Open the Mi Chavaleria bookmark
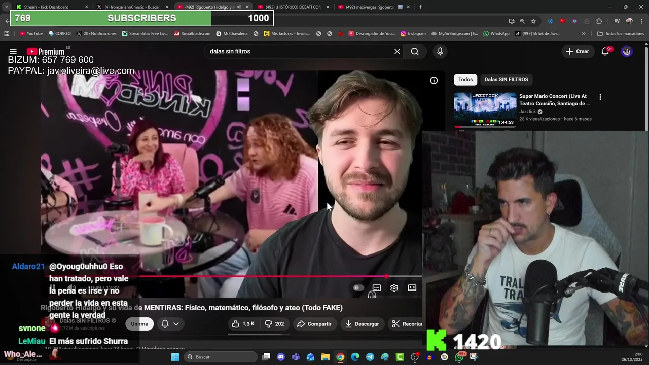The width and height of the screenshot is (649, 365). 232,34
